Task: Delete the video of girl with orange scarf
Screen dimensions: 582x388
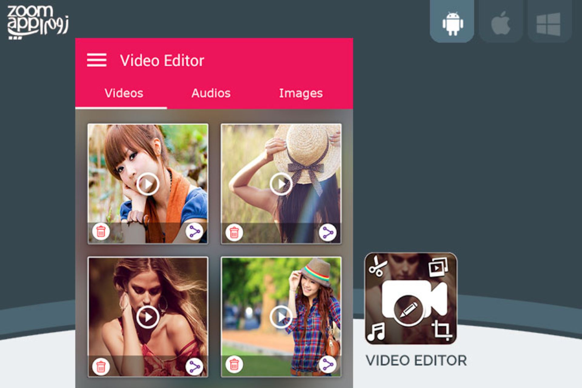Action: coord(101,232)
